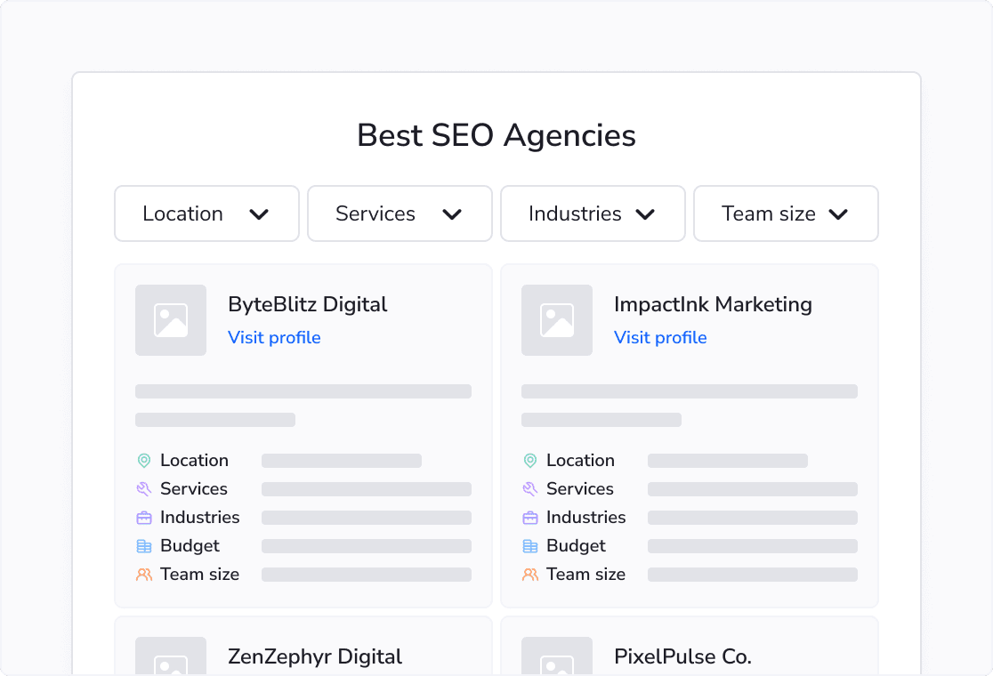
Task: Click Location label in ByteBlitz Digital card
Action: pyautogui.click(x=195, y=460)
